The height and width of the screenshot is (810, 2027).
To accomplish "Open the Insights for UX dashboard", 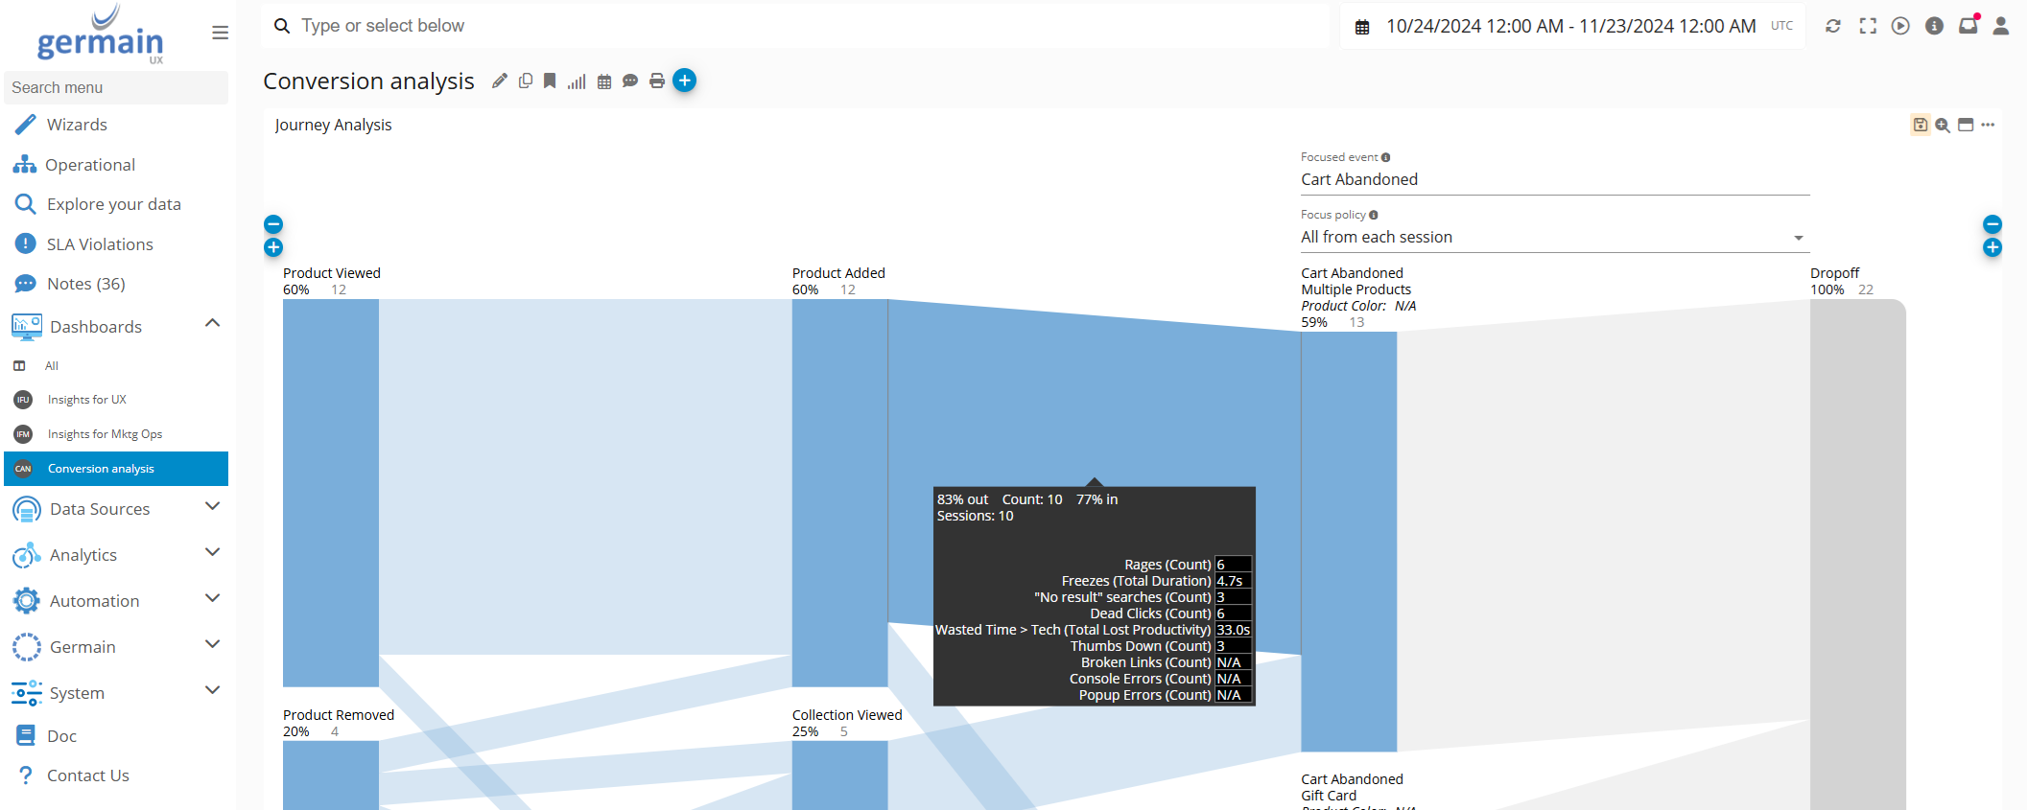I will point(87,400).
